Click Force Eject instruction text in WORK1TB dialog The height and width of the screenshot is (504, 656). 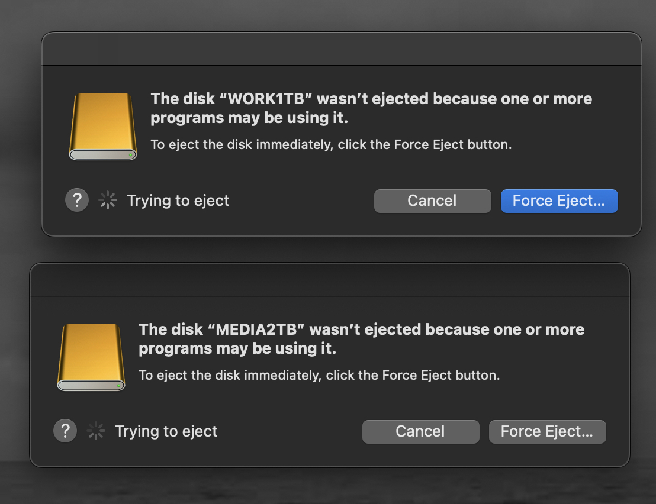tap(331, 144)
